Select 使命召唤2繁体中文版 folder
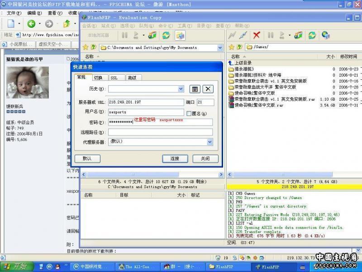This screenshot has height=272, width=362. [x=252, y=93]
